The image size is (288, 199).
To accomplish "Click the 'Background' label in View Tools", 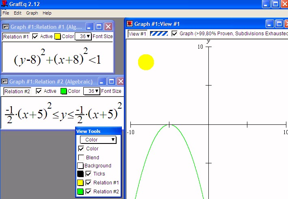I will [98, 166].
